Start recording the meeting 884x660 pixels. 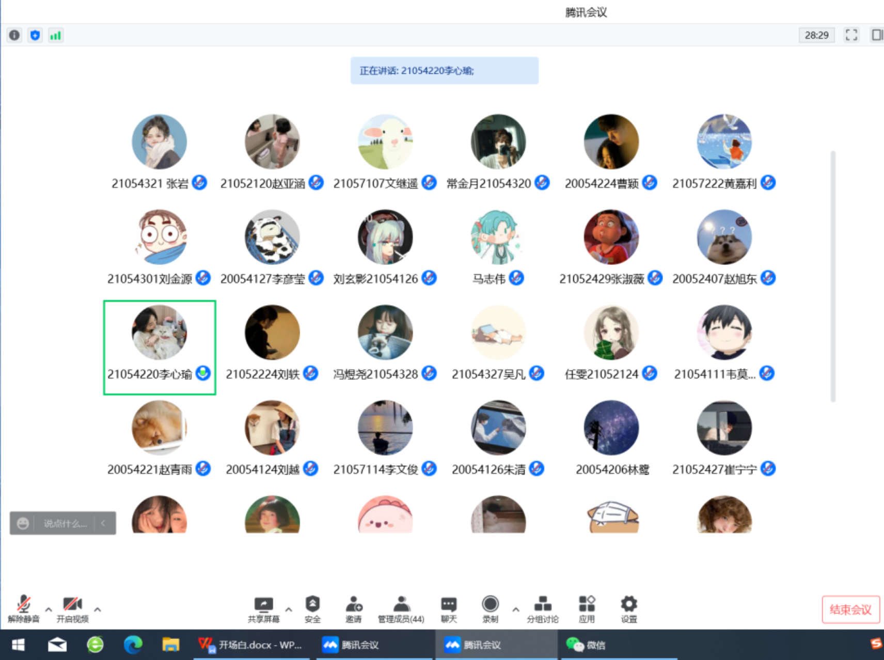click(x=490, y=608)
